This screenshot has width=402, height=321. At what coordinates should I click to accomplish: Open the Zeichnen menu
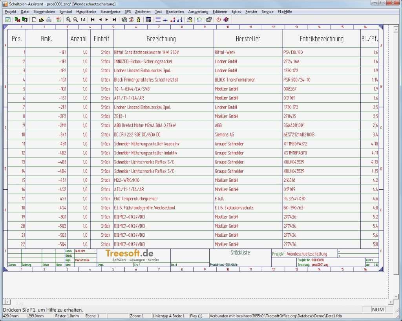click(143, 12)
